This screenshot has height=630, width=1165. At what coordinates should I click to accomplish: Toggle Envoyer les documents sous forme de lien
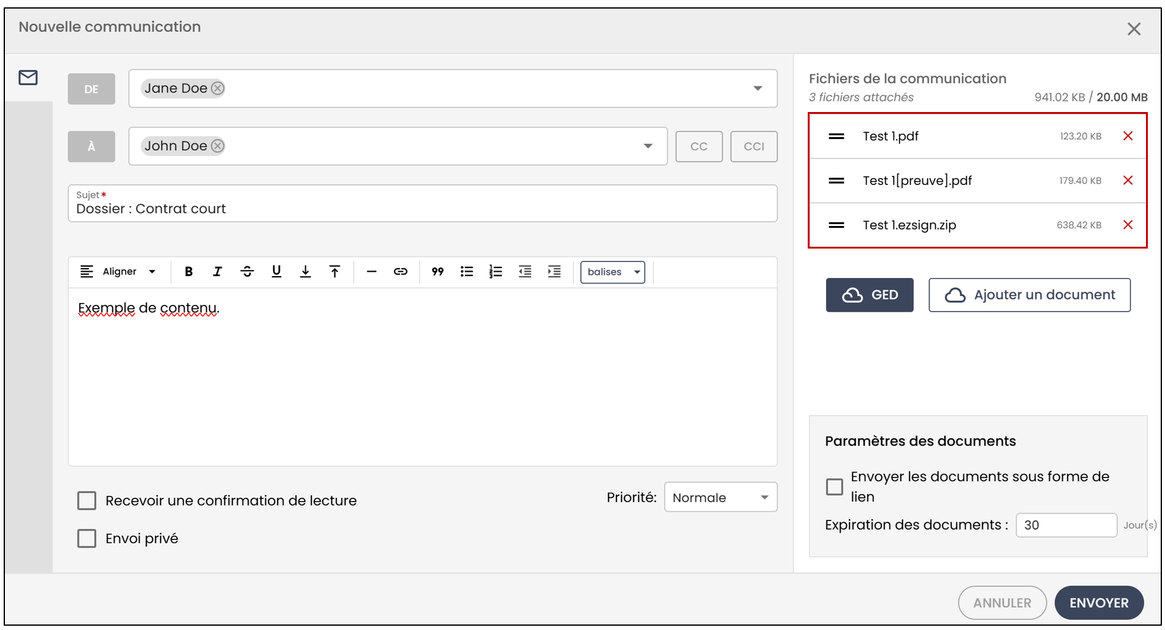(835, 487)
